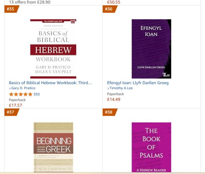Click the chevron beside Gary D. Pratico
The image size is (205, 174).
pyautogui.click(x=10, y=88)
